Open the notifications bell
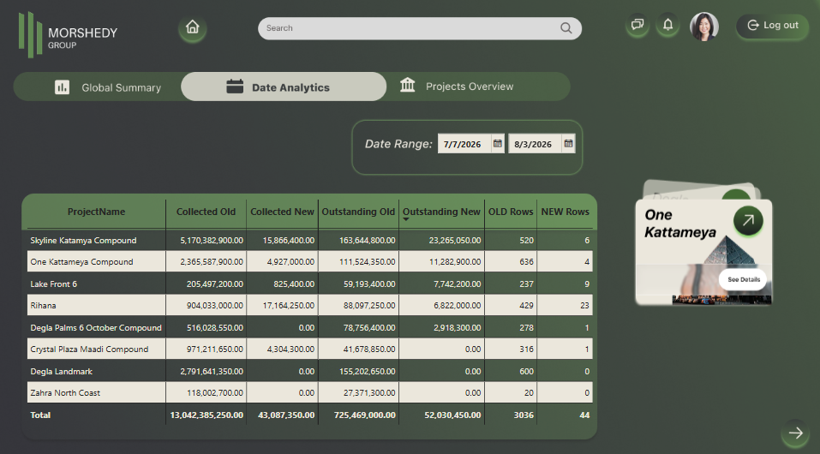Viewport: 820px width, 454px height. pos(667,25)
